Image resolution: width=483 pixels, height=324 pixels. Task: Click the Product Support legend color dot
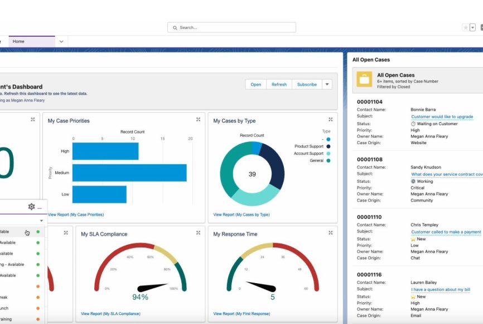329,146
